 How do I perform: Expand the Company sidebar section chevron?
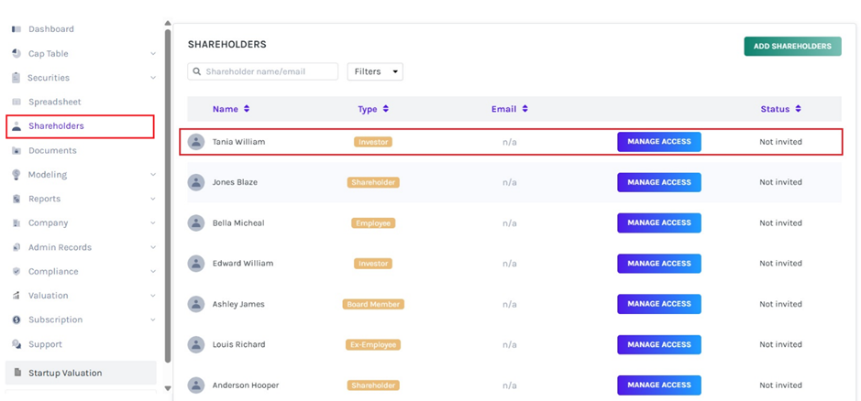click(x=153, y=223)
